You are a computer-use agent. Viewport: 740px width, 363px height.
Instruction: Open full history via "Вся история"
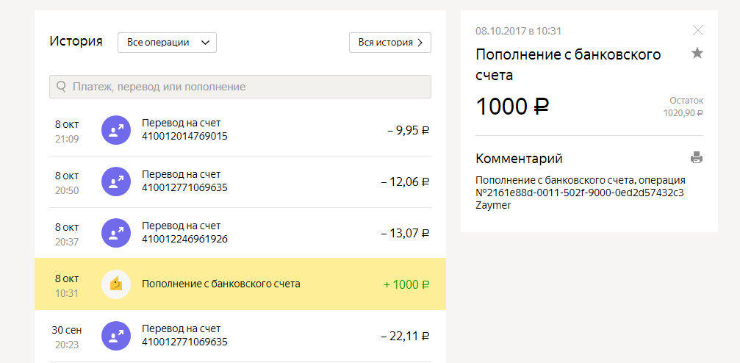[x=389, y=43]
